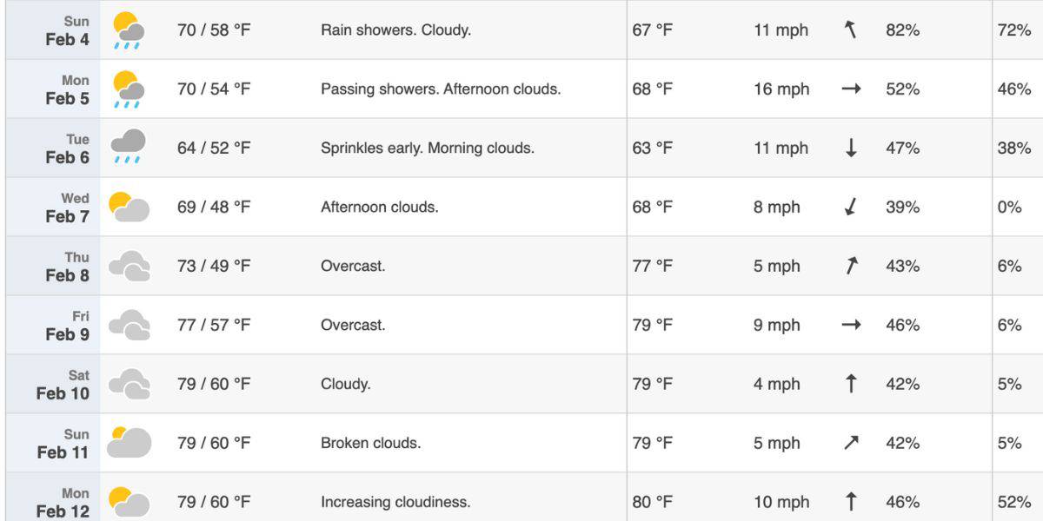Click the upward wind arrow for Feb 10

851,384
